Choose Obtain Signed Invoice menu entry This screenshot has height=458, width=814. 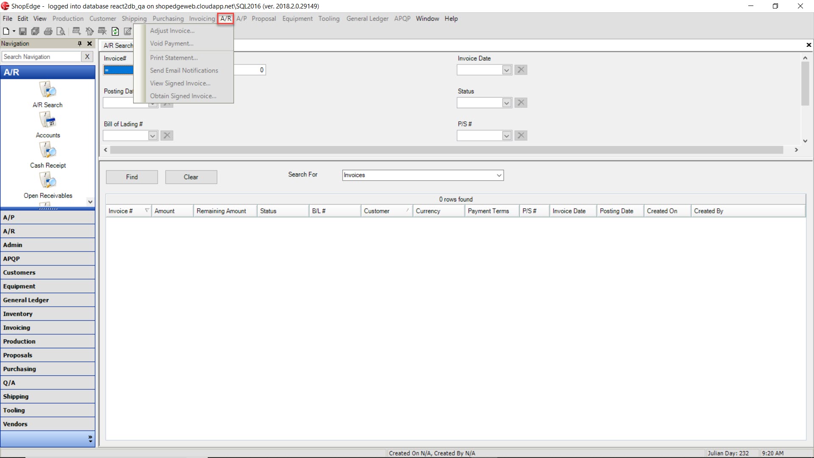click(x=183, y=96)
